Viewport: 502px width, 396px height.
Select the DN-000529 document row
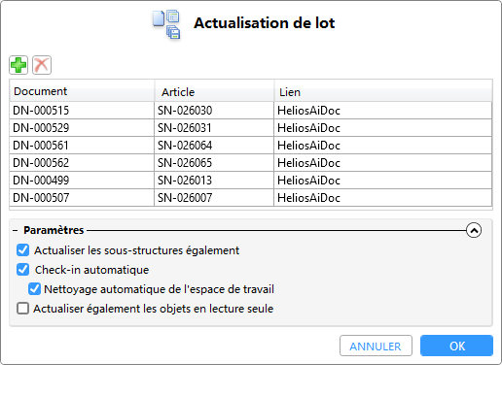(x=251, y=128)
